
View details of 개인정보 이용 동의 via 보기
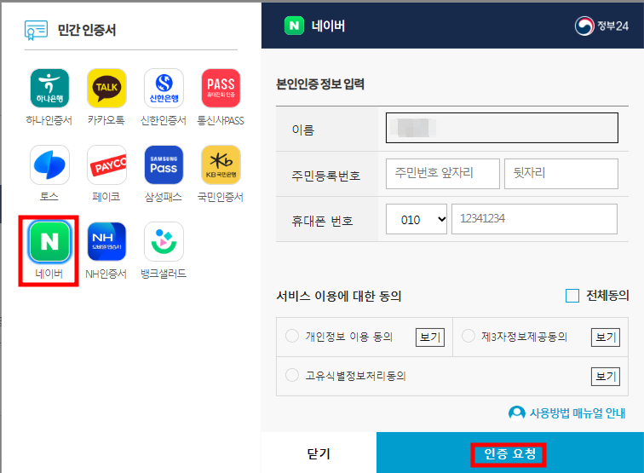pos(430,337)
